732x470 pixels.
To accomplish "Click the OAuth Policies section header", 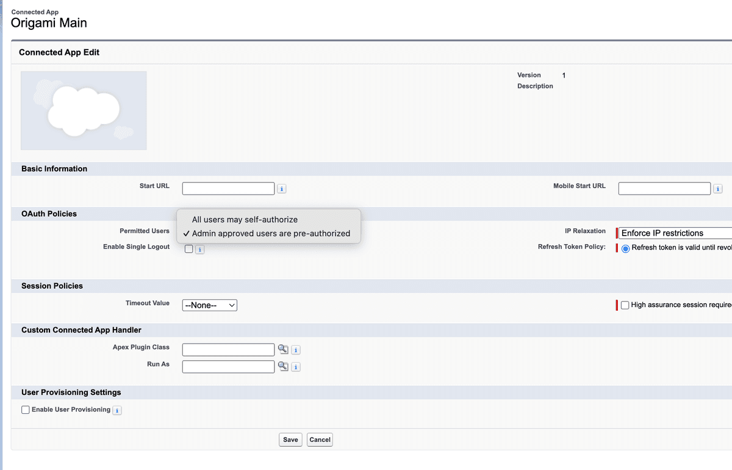I will 49,214.
